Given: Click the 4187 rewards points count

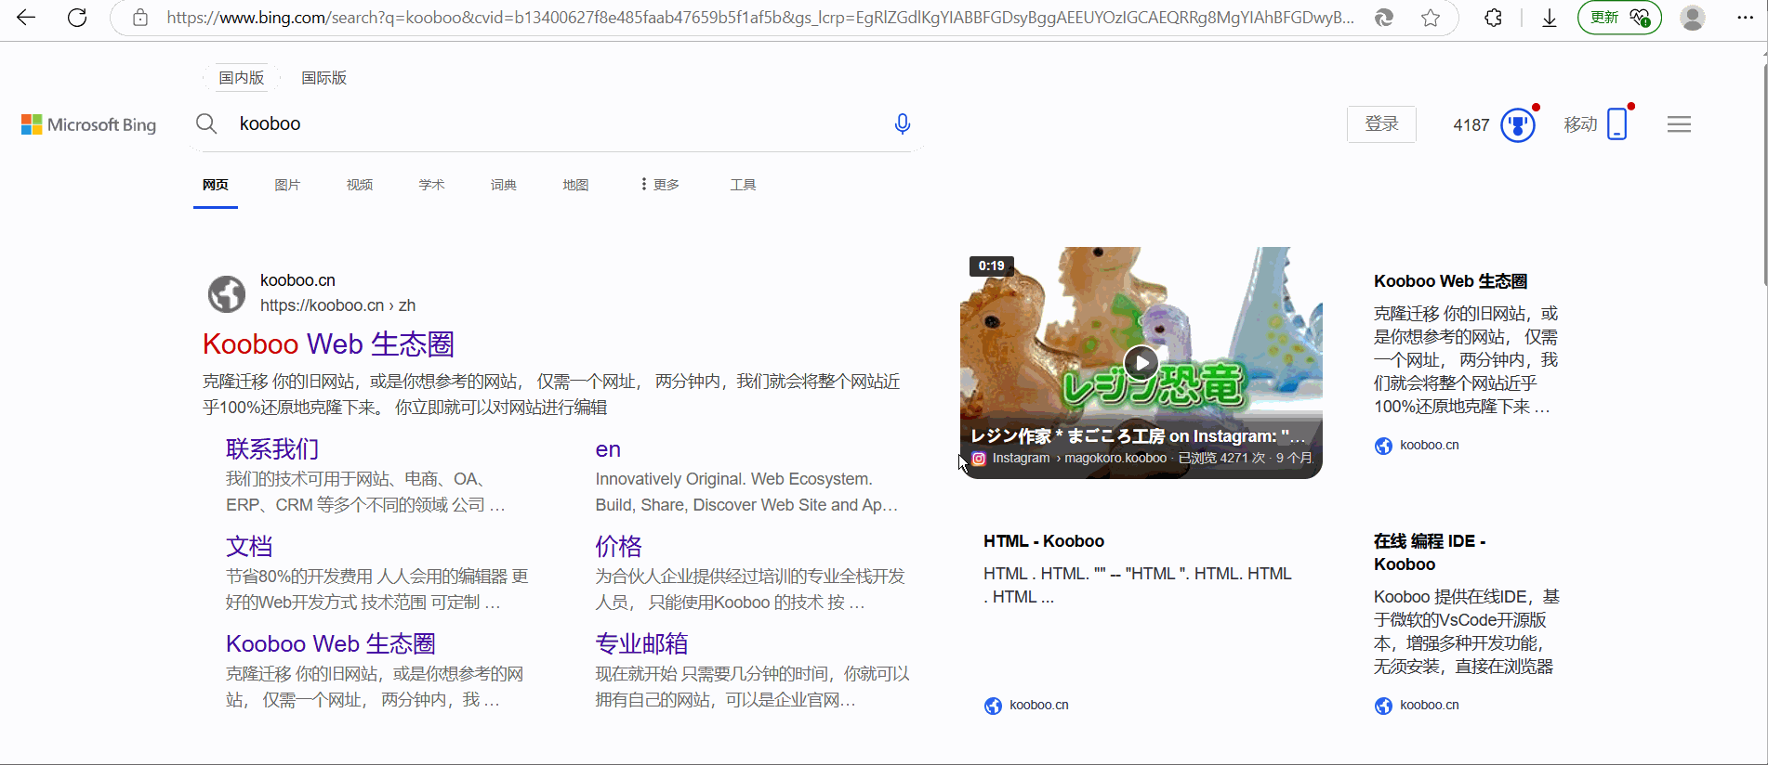Looking at the screenshot, I should click(x=1471, y=125).
